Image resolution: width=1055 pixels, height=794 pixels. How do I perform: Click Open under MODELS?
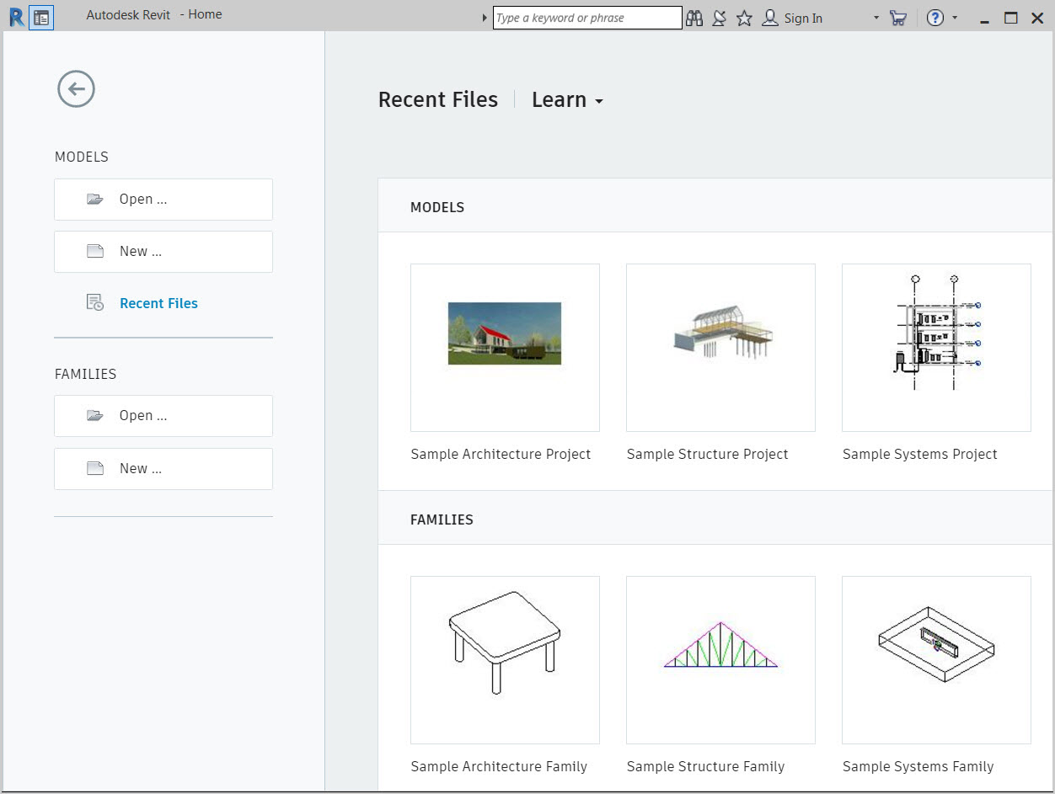pyautogui.click(x=163, y=199)
